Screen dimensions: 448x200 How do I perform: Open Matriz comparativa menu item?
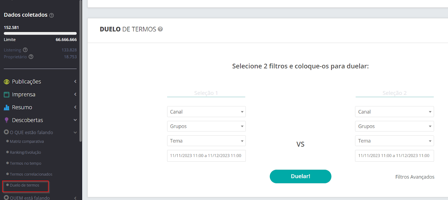point(27,142)
